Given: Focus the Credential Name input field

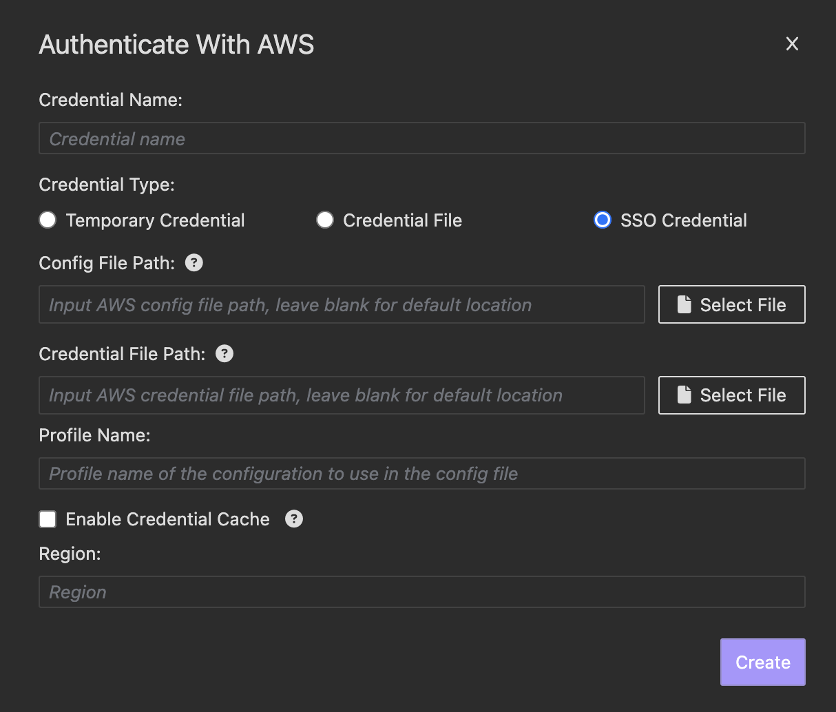Looking at the screenshot, I should click(421, 138).
